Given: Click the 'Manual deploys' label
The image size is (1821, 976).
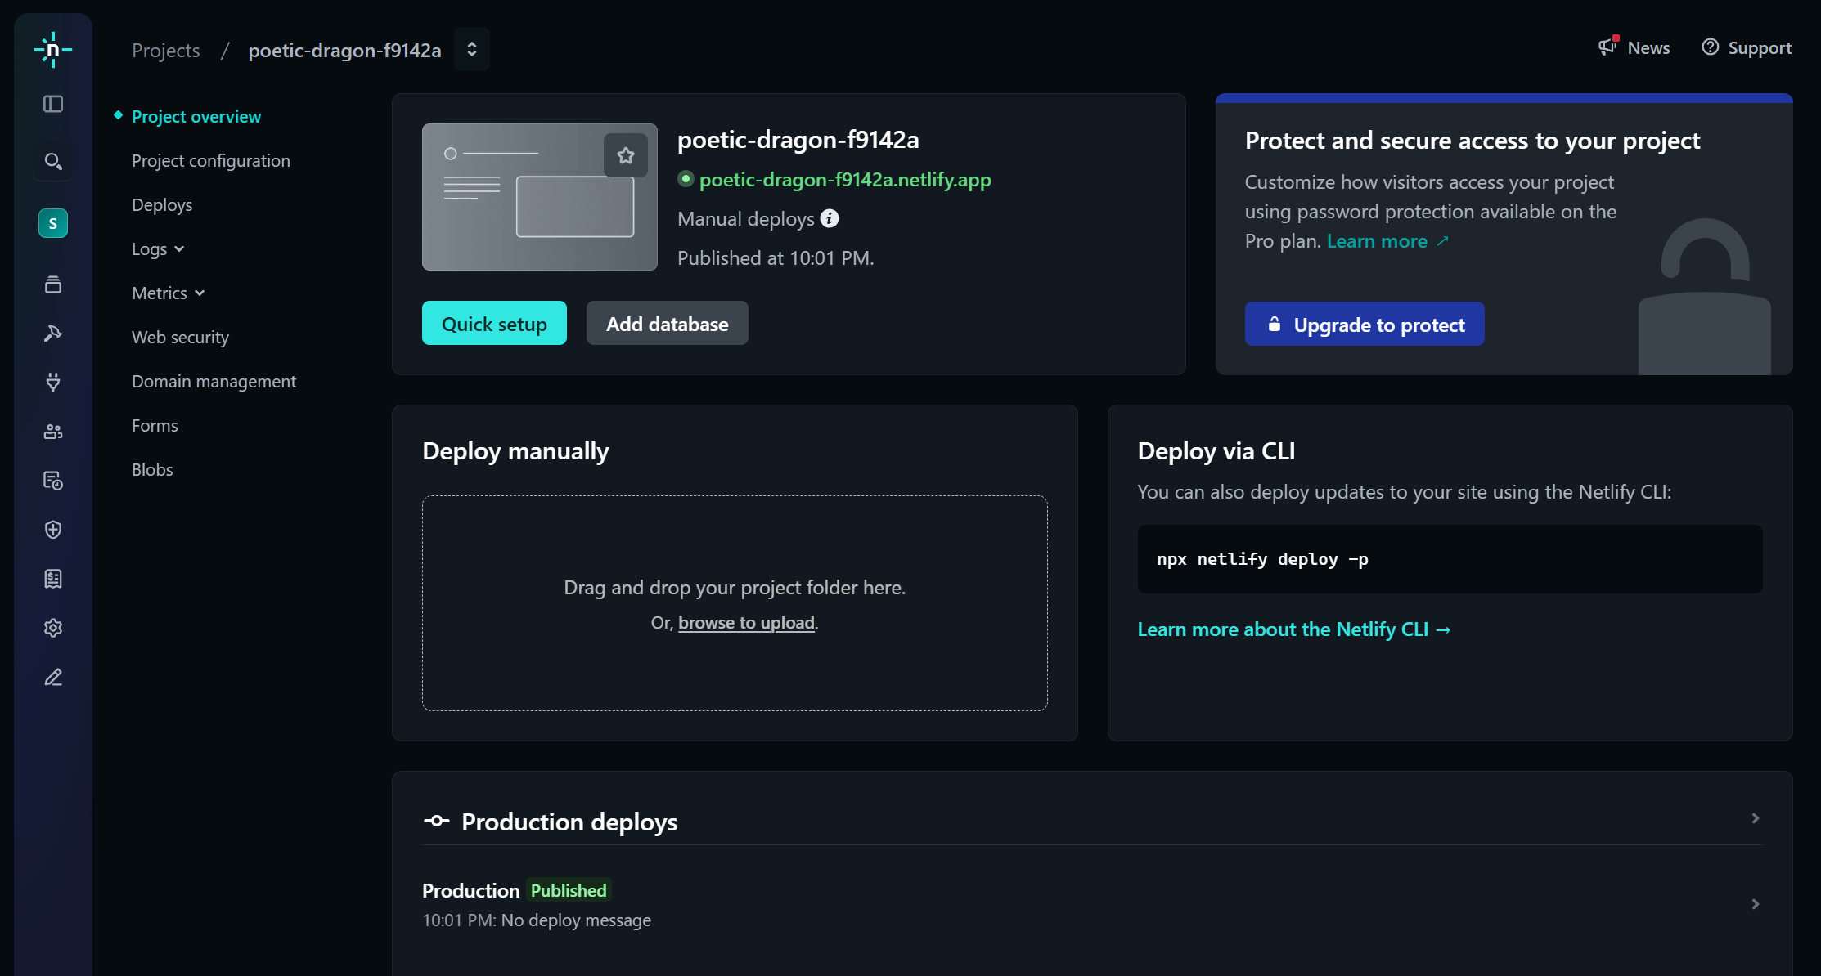Looking at the screenshot, I should (x=746, y=218).
